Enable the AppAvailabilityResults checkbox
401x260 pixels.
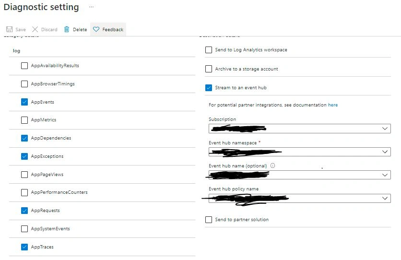click(24, 66)
